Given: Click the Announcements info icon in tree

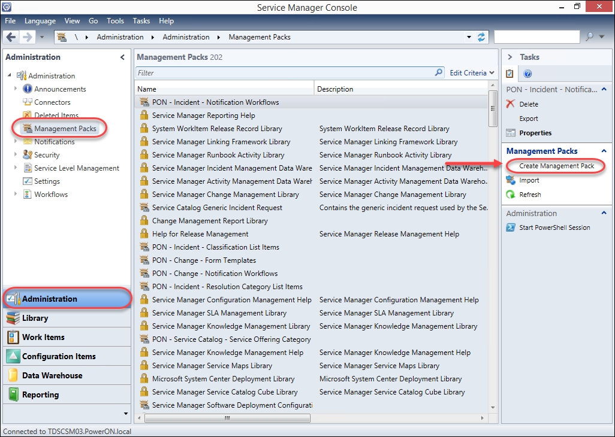Looking at the screenshot, I should pos(27,89).
